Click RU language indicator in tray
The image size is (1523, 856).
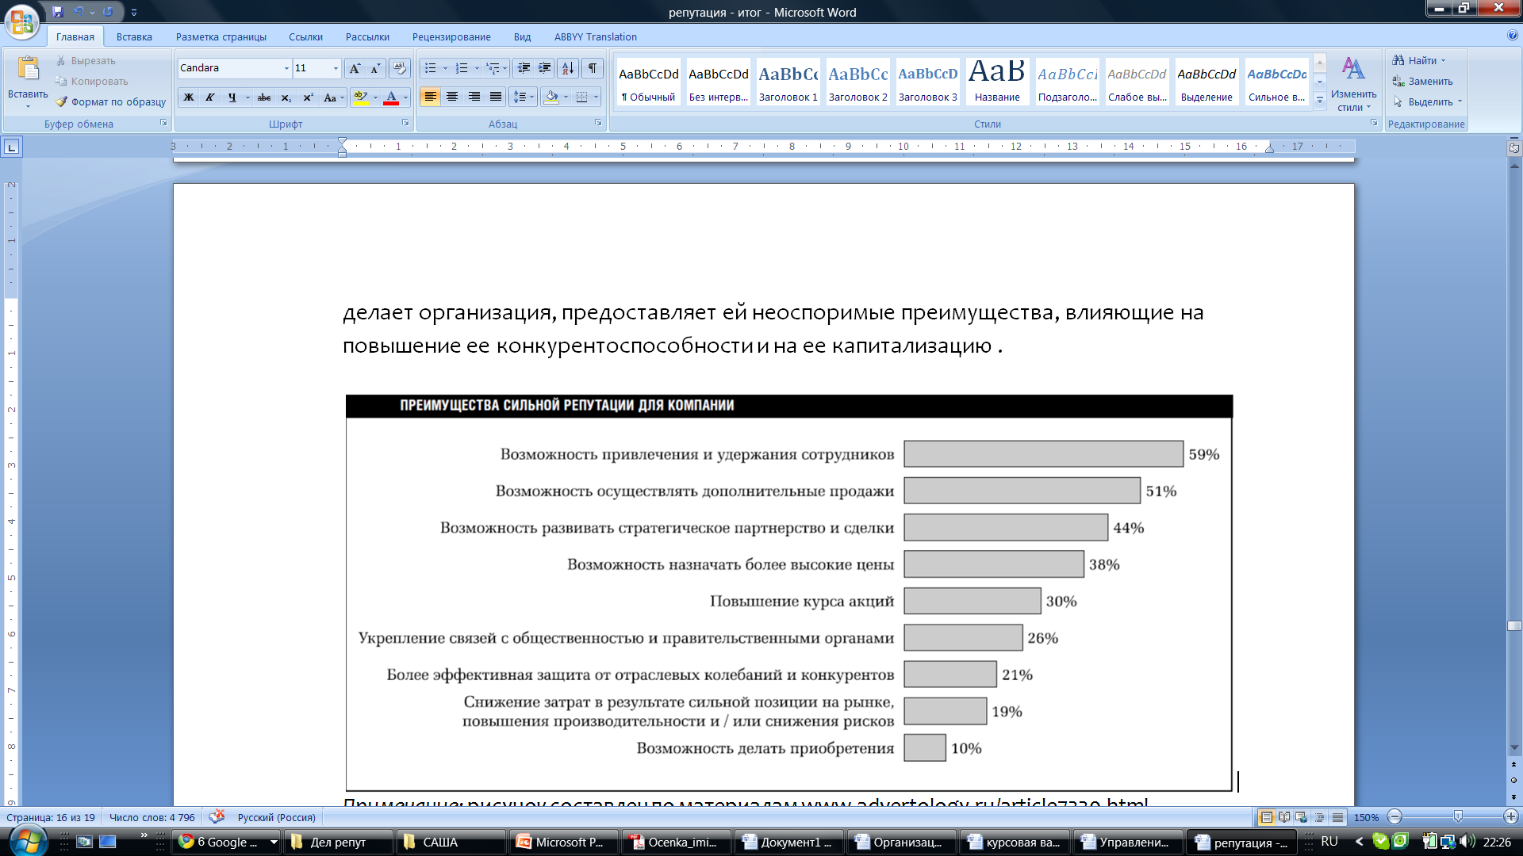[1329, 841]
